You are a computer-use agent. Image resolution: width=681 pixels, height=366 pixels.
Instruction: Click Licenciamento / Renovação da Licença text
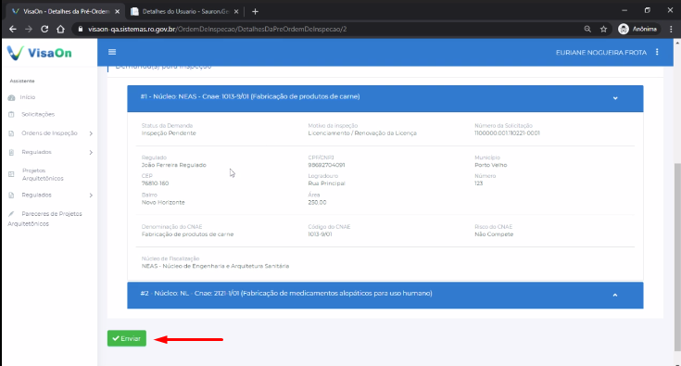[x=362, y=133]
